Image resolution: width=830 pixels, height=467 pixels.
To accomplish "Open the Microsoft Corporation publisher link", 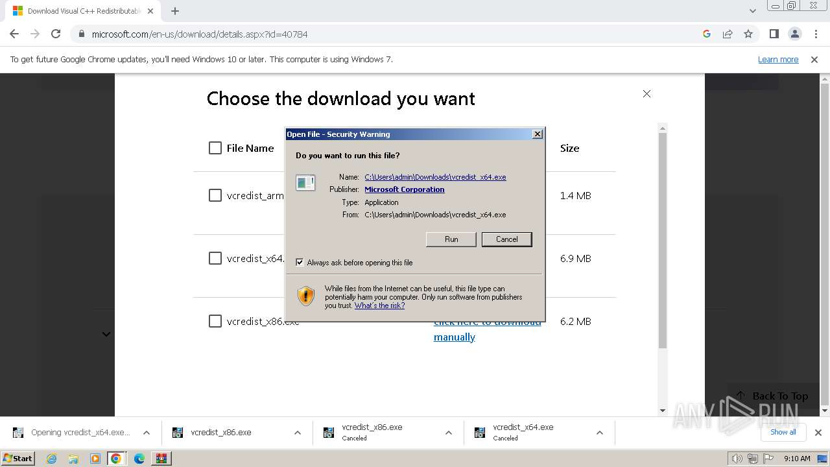I will (x=405, y=189).
